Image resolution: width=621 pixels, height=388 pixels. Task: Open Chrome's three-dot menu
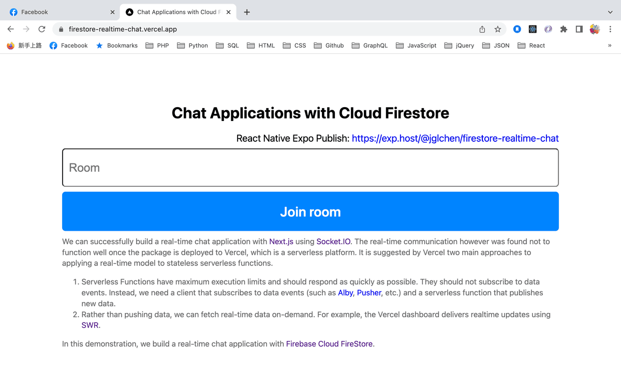tap(610, 29)
